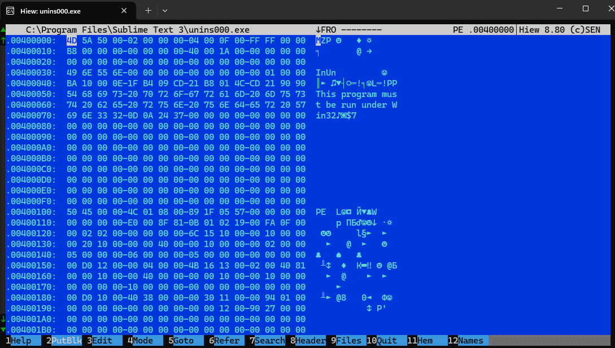Click 3 Edit function key
Image resolution: width=615 pixels, height=348 pixels.
104,341
